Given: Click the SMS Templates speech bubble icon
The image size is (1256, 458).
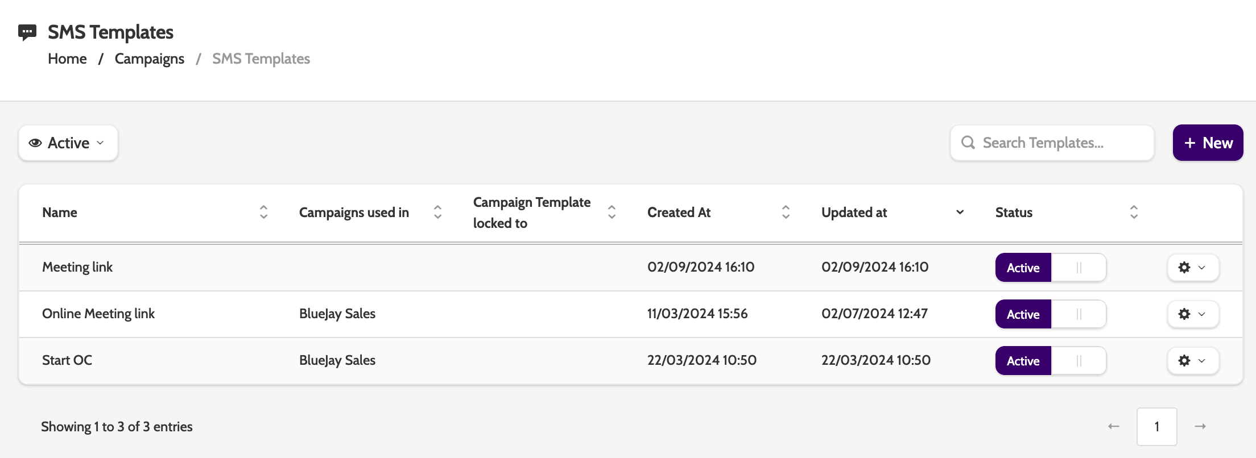Looking at the screenshot, I should (x=27, y=32).
